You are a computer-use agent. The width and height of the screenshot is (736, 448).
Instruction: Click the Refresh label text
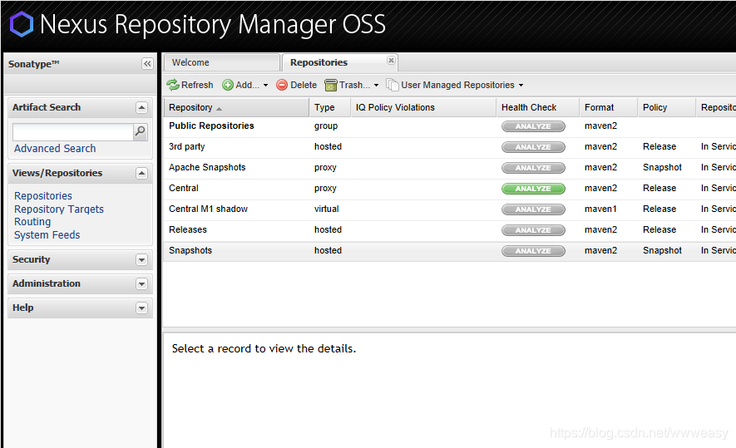point(197,85)
